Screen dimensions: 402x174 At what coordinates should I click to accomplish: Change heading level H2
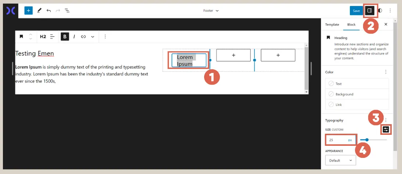pos(43,37)
